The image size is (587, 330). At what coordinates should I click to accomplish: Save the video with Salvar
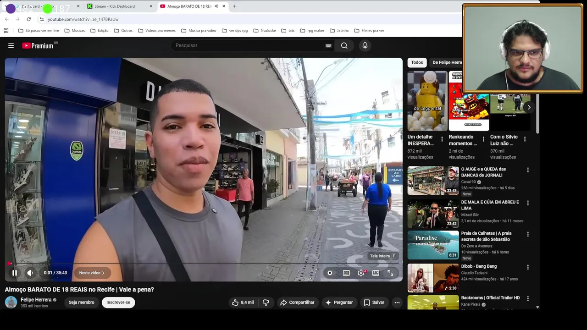pos(374,302)
